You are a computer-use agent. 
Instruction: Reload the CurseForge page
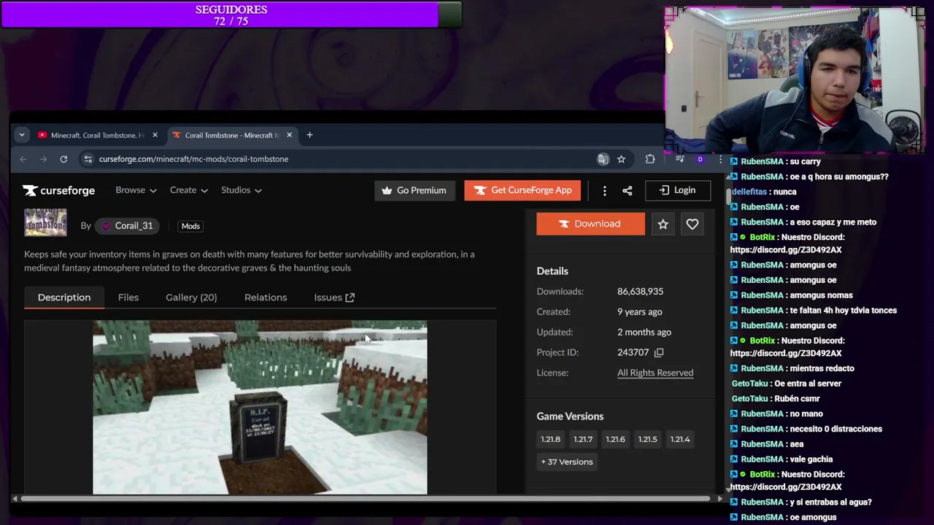[63, 159]
